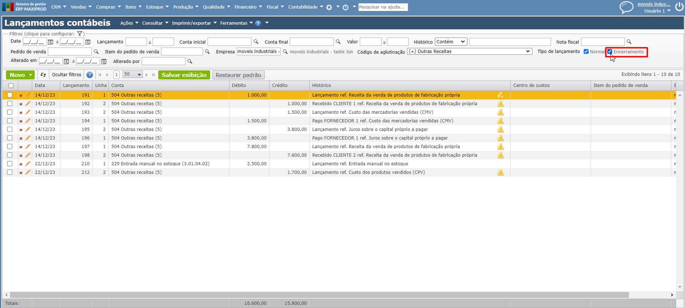Click the refresh list icon
Image resolution: width=685 pixels, height=308 pixels.
click(43, 75)
